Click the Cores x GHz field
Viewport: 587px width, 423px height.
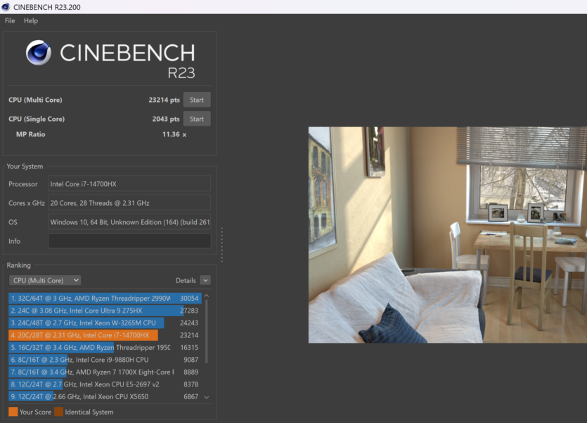(x=129, y=203)
